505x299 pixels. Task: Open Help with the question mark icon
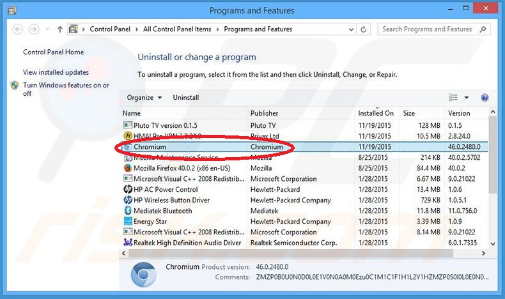pyautogui.click(x=485, y=98)
